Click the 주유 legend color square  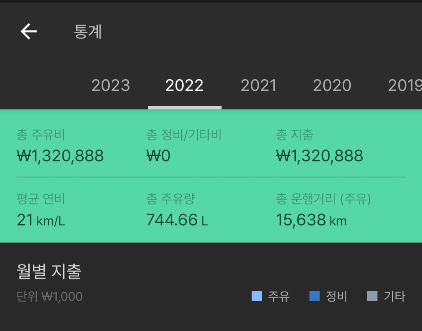[x=257, y=296]
